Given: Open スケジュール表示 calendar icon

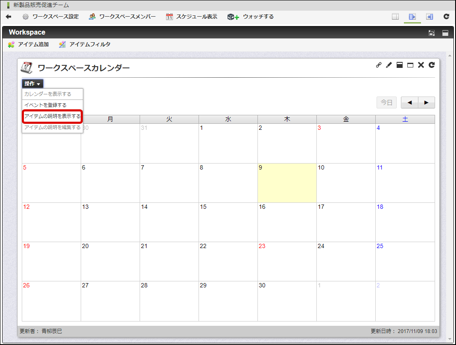Looking at the screenshot, I should pyautogui.click(x=169, y=17).
